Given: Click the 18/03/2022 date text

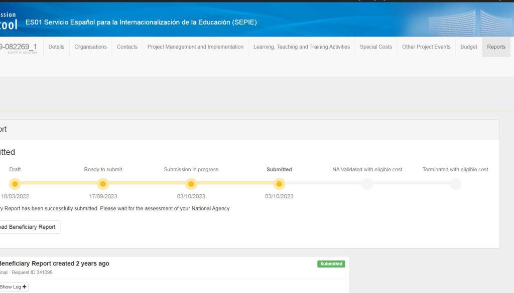Looking at the screenshot, I should [x=15, y=196].
